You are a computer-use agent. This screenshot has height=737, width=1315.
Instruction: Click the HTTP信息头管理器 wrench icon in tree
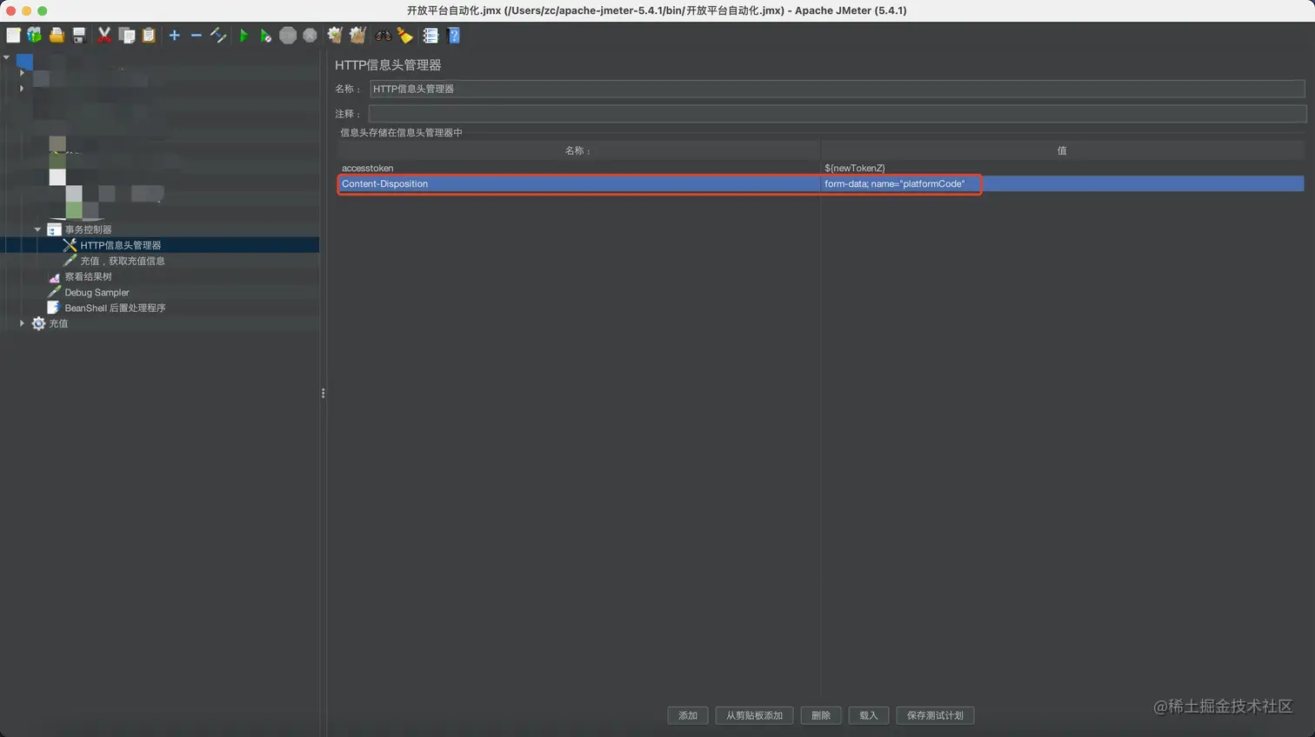70,245
